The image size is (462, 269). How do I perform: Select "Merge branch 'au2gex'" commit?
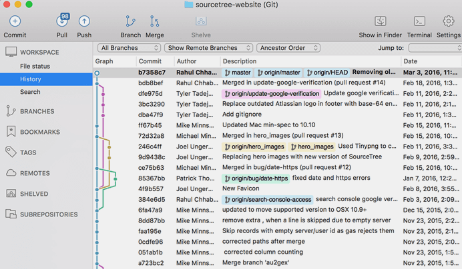[278, 263]
